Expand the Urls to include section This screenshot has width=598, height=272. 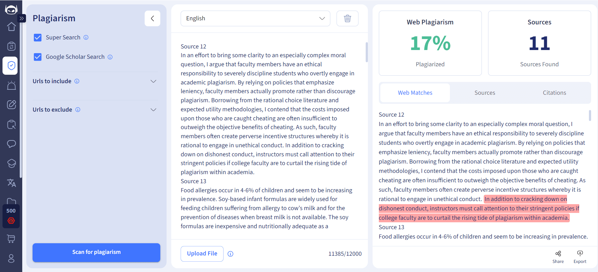(x=95, y=81)
